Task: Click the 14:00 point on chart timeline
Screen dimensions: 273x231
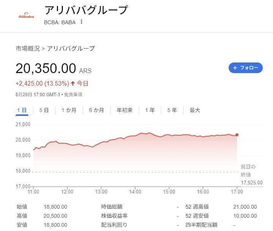Action: tap(135, 192)
